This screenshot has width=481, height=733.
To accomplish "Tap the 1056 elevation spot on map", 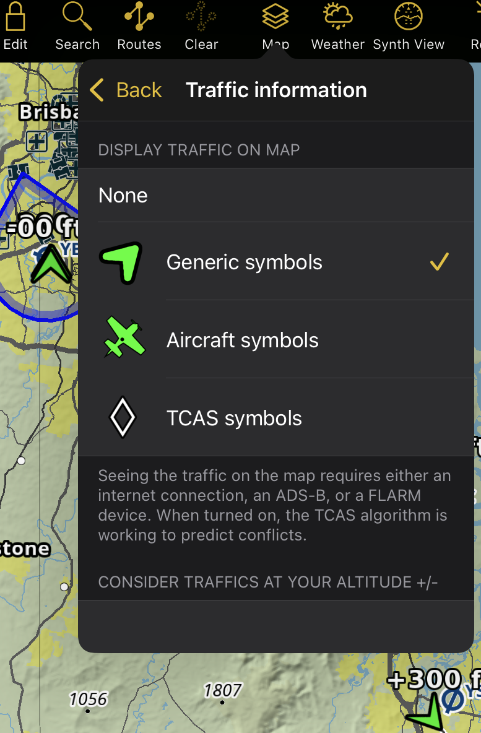I will (88, 699).
